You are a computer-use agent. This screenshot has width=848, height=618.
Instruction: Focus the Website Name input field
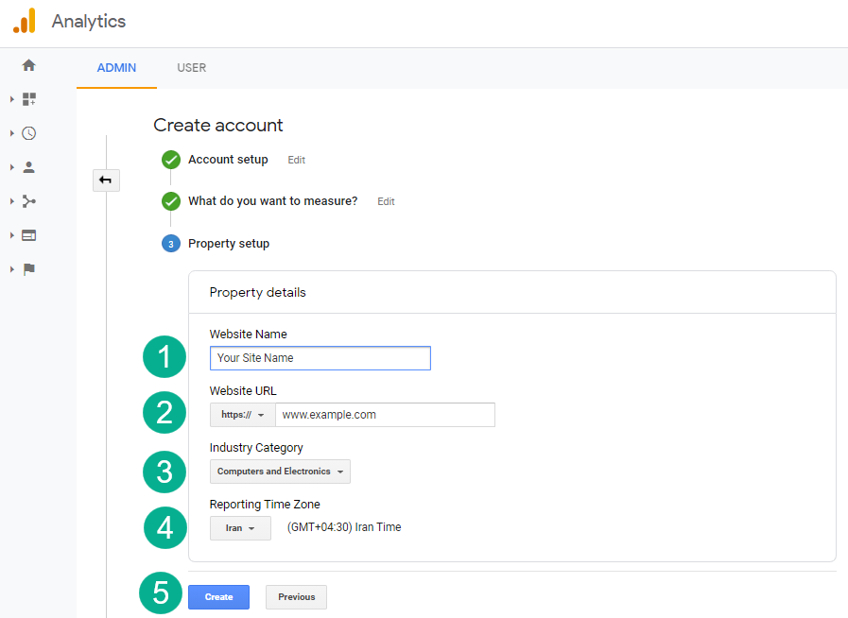[x=320, y=358]
